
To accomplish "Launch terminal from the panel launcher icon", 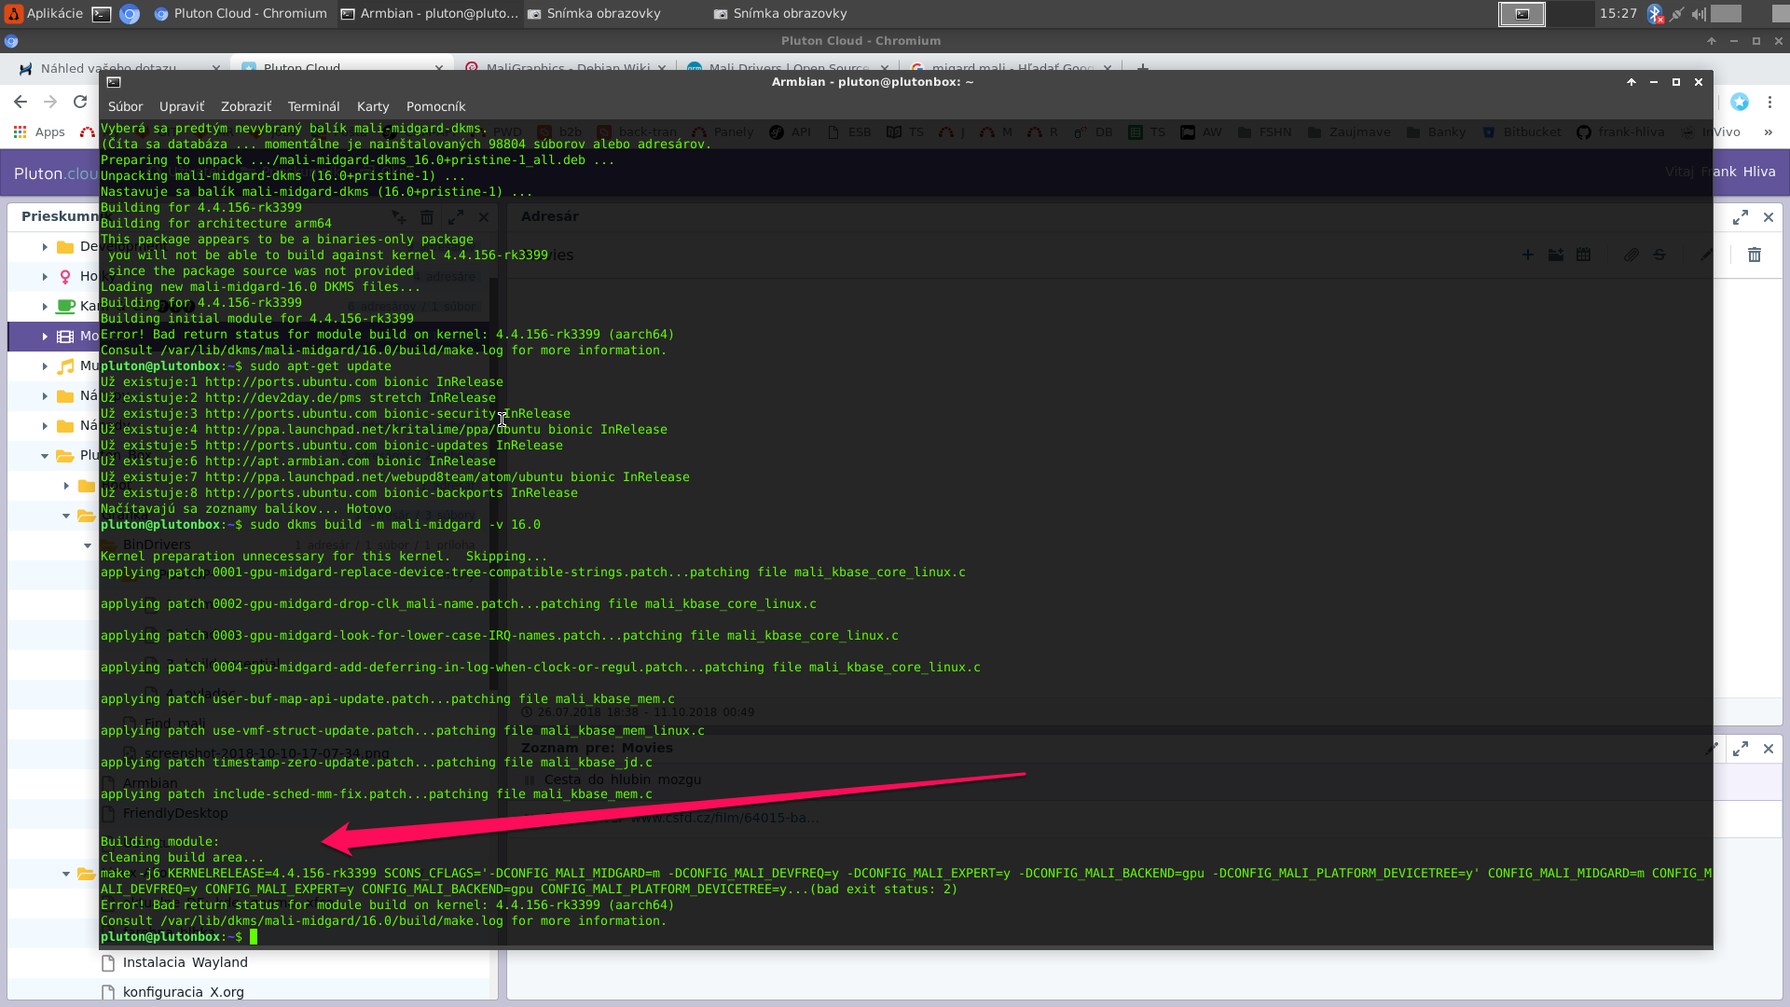I will pos(102,14).
